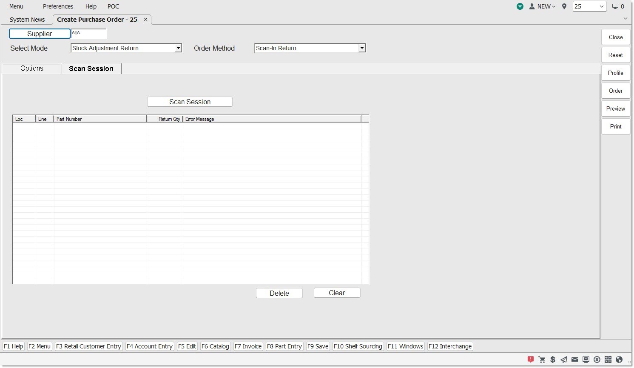Click the circled S icon
This screenshot has width=634, height=368.
point(597,359)
